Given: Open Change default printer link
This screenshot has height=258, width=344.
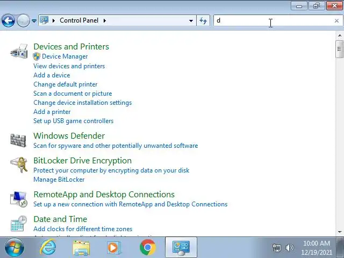Looking at the screenshot, I should pos(66,84).
